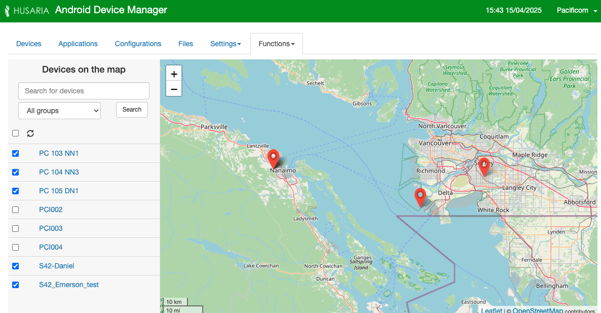Check the PCI002 checkbox

15,210
